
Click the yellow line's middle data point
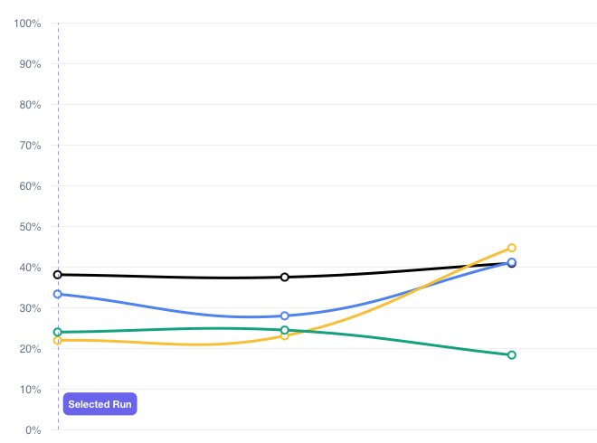click(x=285, y=335)
